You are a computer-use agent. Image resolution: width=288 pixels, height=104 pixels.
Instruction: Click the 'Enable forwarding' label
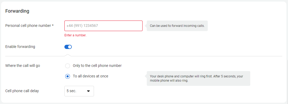click(x=20, y=47)
